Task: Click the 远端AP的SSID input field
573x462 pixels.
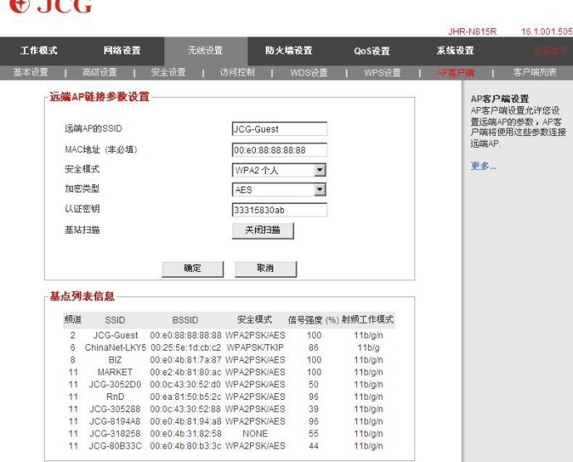Action: point(279,129)
